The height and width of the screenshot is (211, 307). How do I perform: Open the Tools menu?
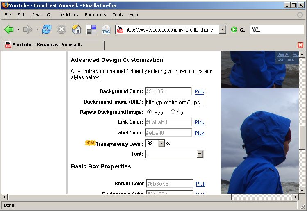(x=118, y=15)
